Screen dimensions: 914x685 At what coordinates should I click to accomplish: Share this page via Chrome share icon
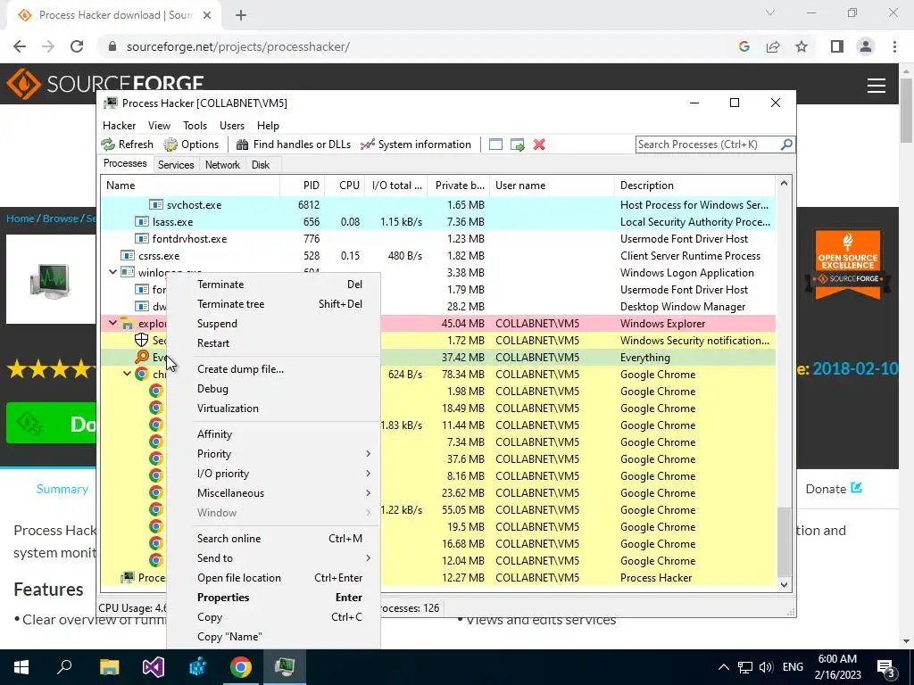[773, 46]
